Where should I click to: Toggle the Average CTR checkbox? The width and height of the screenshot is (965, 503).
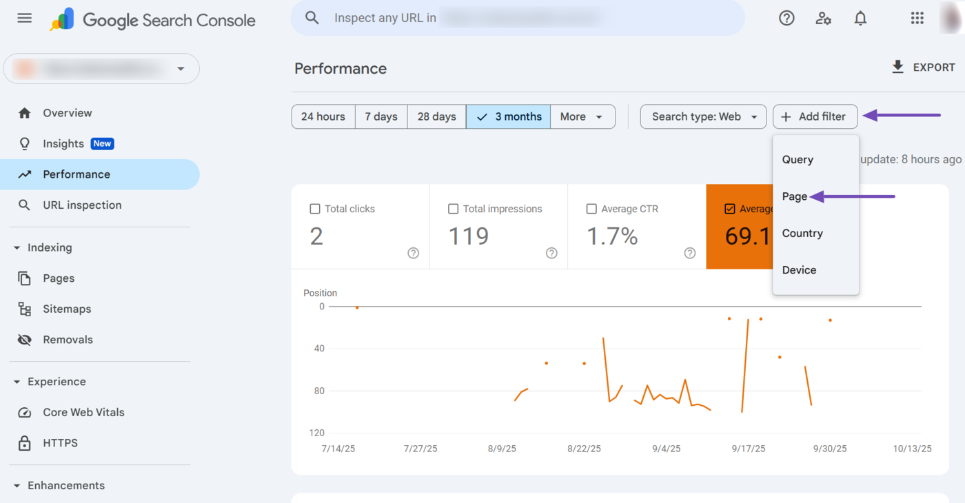pyautogui.click(x=591, y=209)
